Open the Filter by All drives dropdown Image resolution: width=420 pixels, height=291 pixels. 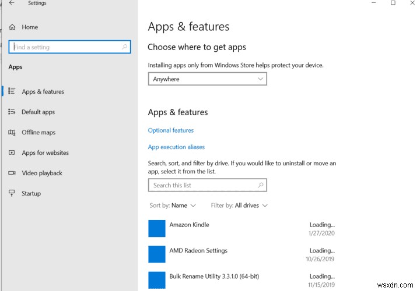[239, 205]
